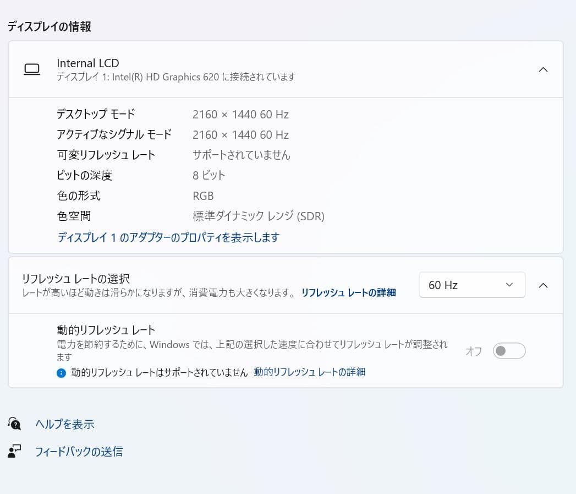The height and width of the screenshot is (494, 576).
Task: Collapse the Internal LCD information section
Action: [x=544, y=69]
